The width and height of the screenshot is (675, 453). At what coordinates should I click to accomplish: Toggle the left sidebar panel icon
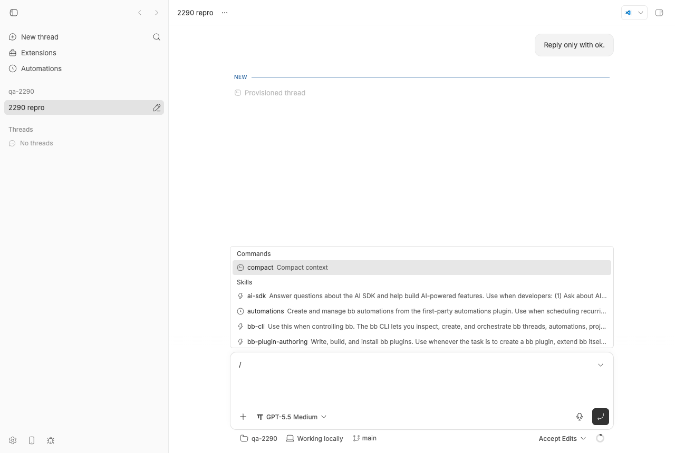click(14, 13)
